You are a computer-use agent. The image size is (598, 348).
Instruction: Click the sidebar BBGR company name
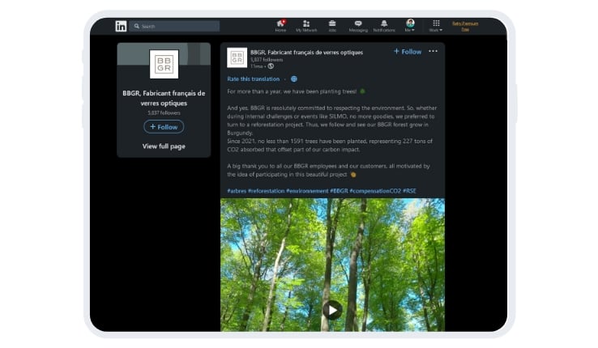click(x=164, y=98)
